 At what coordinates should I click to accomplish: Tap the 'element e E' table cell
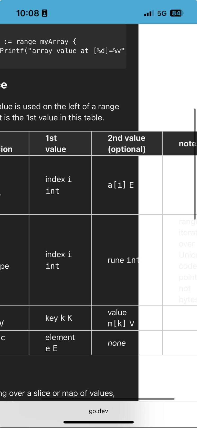60,343
